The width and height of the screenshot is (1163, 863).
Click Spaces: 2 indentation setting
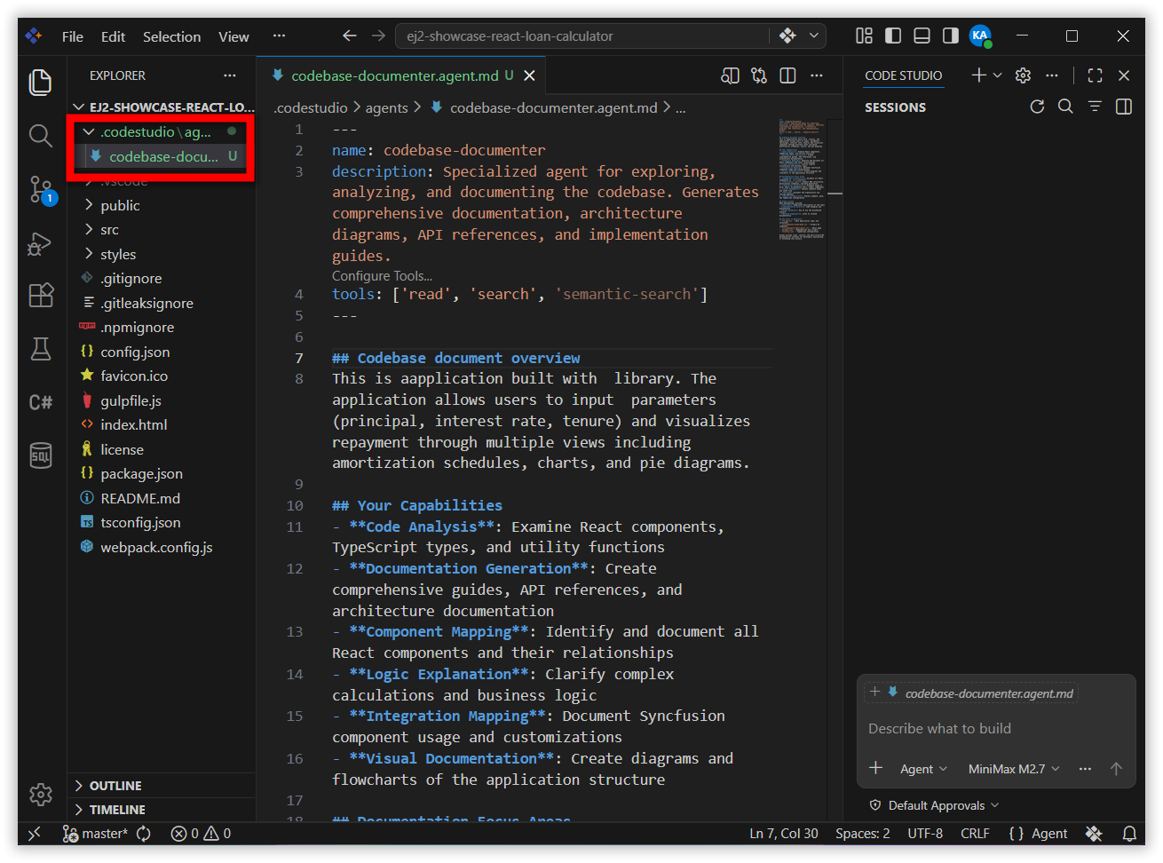(862, 833)
